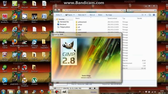Screen dimensions: 168x94
Task: Open the Fixer in %appdata% folder
Action: click(44, 44)
